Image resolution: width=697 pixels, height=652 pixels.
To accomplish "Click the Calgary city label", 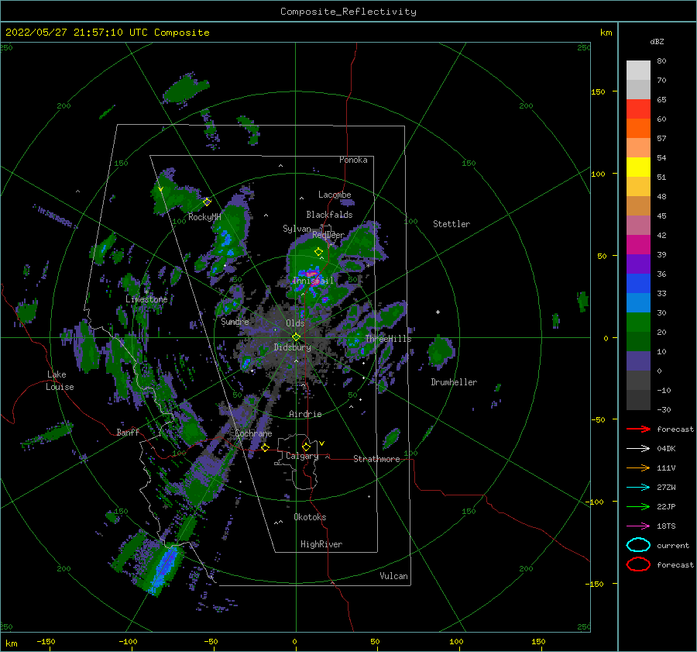I will 302,456.
